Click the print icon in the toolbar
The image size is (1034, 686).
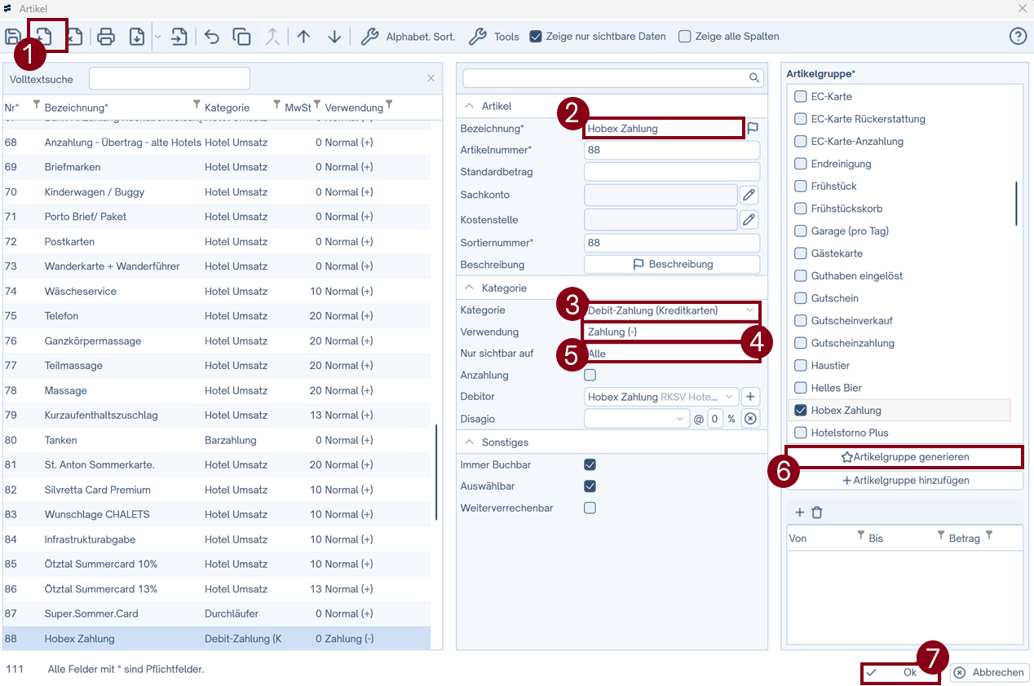(106, 37)
